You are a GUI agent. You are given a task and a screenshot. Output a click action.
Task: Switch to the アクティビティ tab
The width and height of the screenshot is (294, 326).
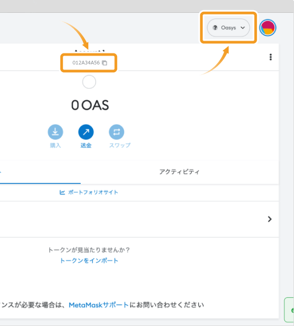[x=180, y=172]
